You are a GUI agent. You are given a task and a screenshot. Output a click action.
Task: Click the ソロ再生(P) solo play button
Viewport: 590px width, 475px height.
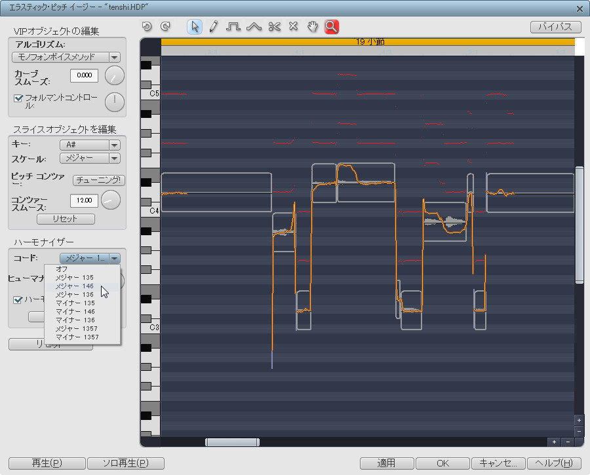pyautogui.click(x=126, y=463)
